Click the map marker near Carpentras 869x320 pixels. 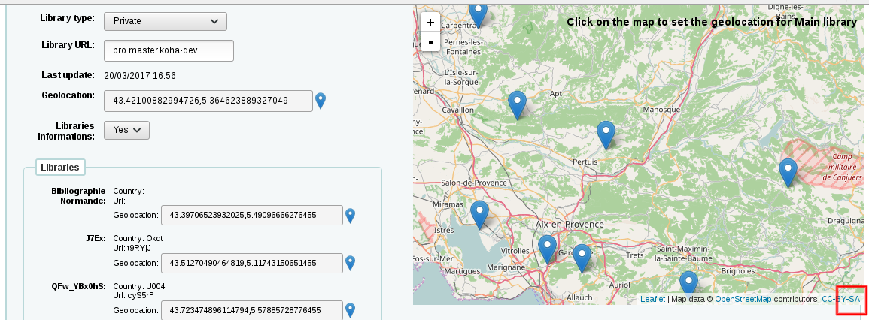[x=478, y=13]
